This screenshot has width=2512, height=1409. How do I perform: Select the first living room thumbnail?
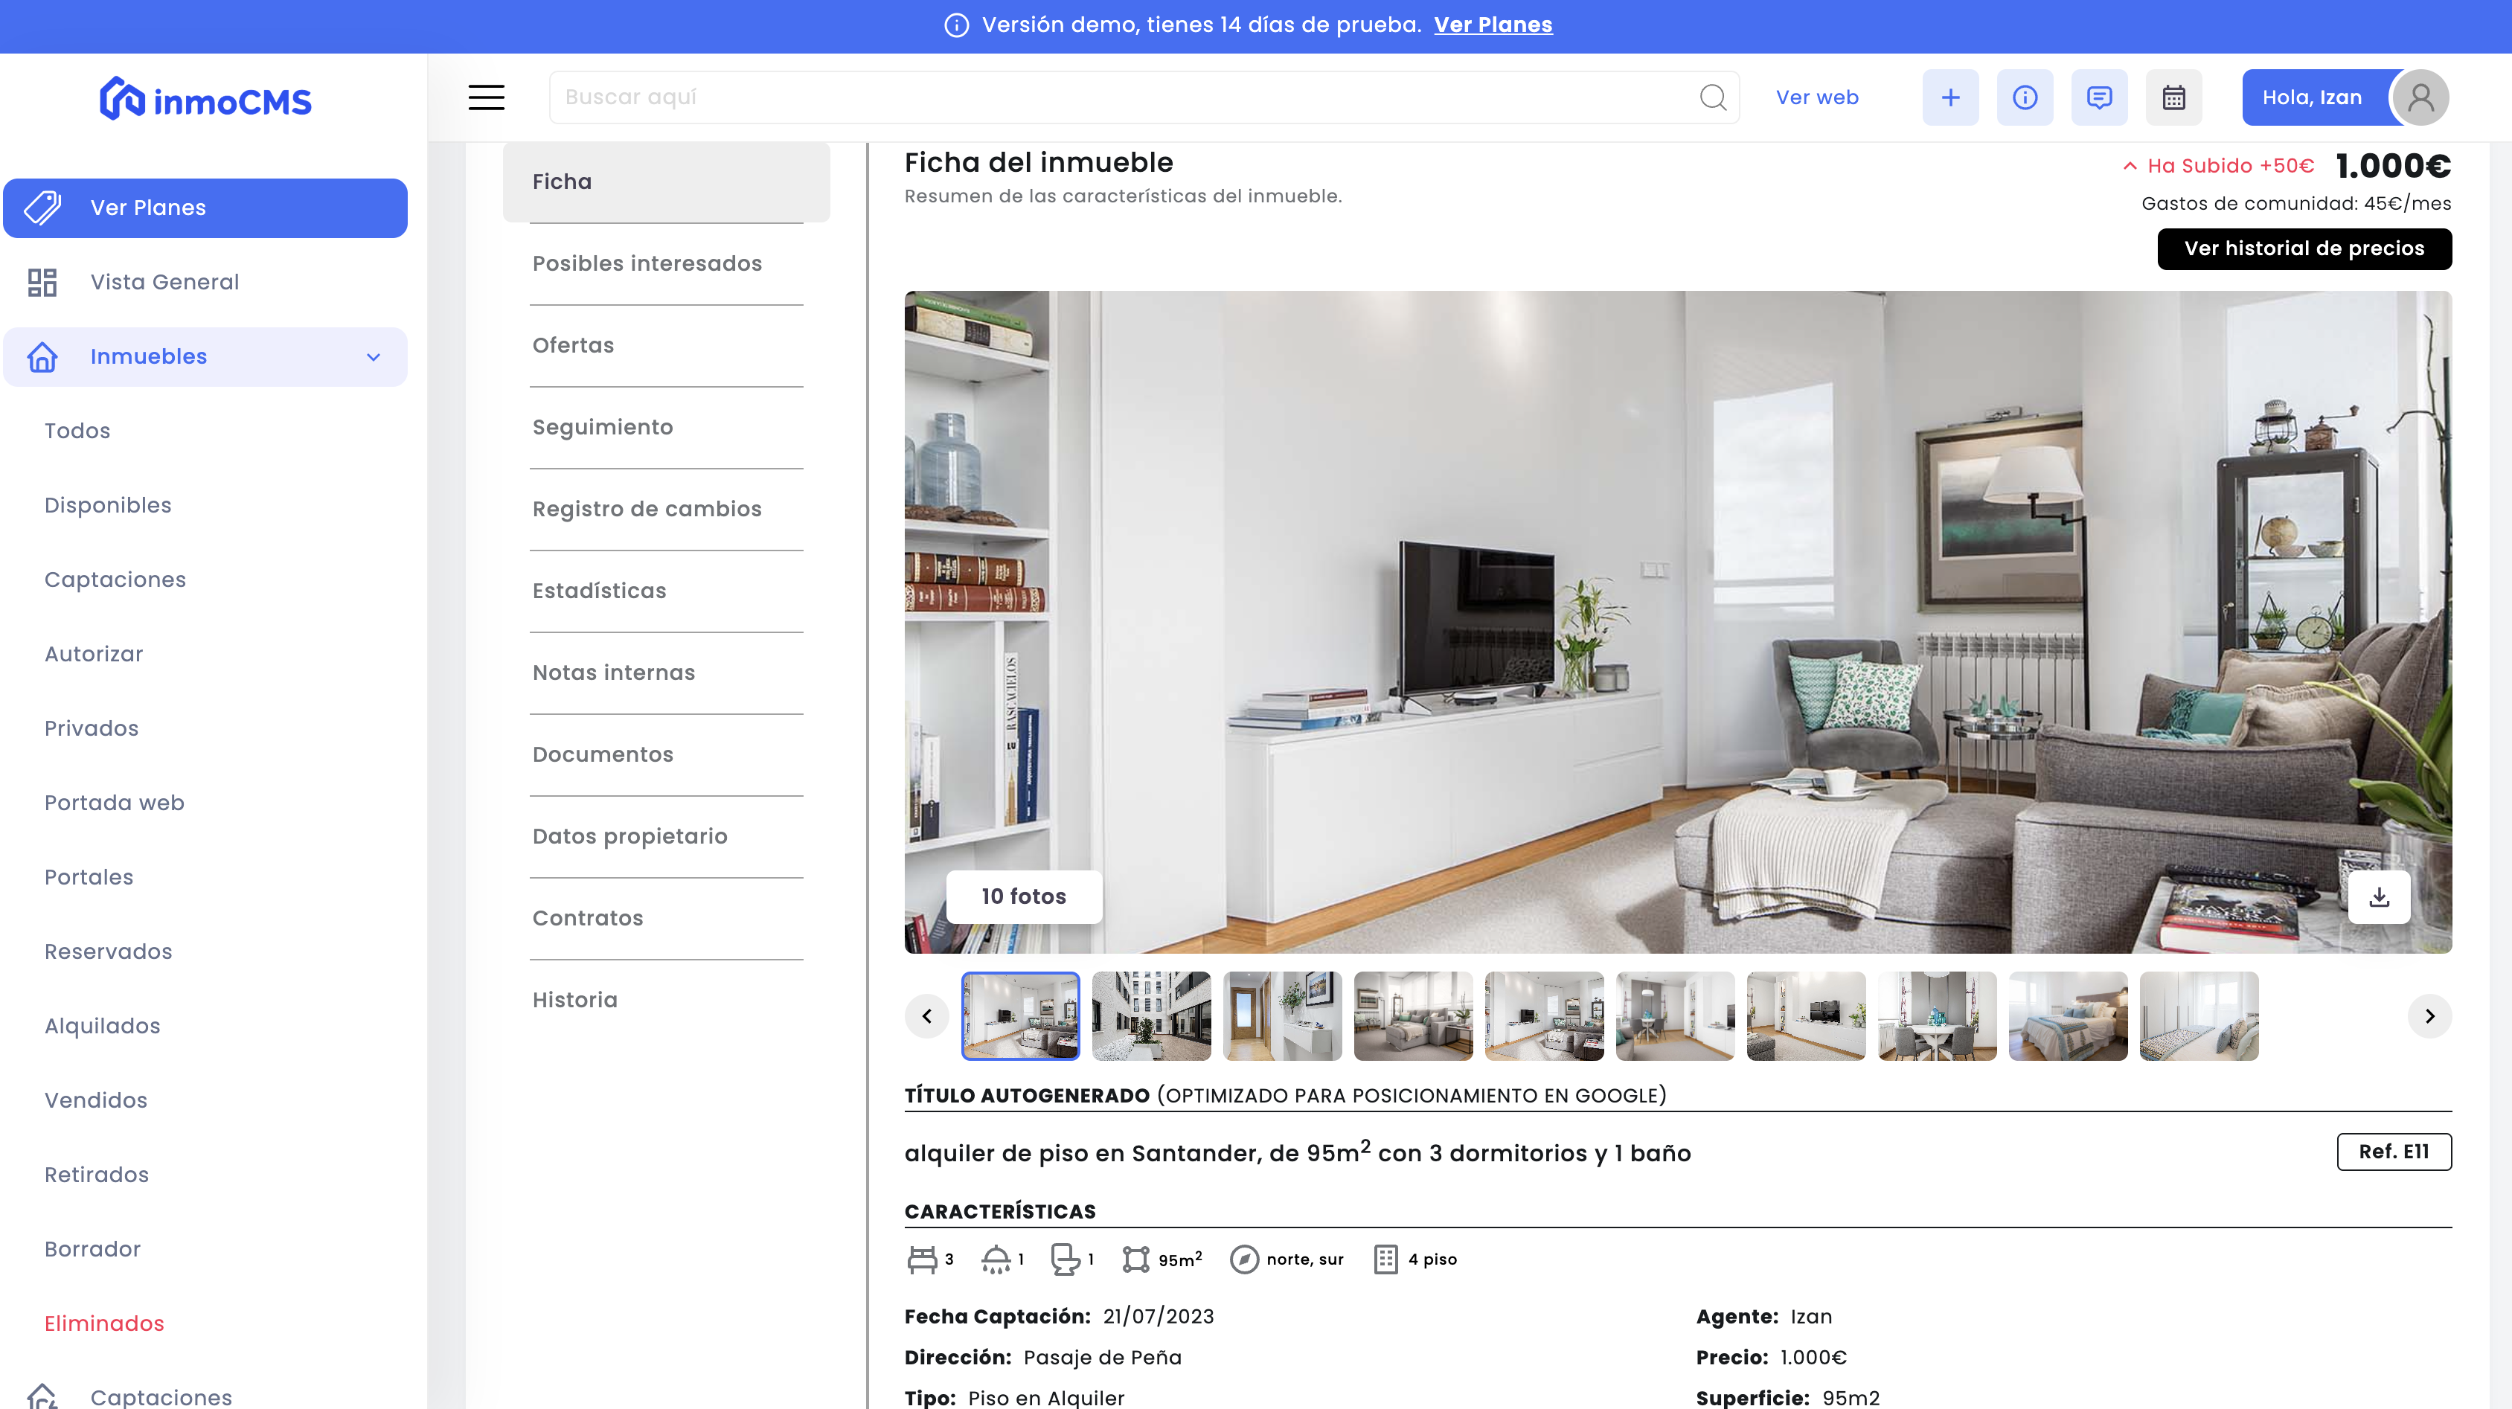[x=1020, y=1016]
